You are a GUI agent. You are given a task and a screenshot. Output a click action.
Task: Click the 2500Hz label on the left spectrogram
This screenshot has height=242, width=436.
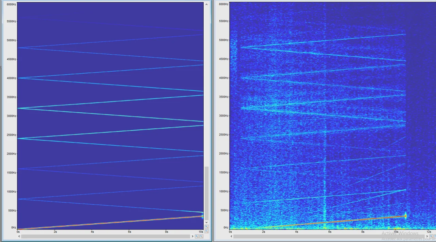point(11,135)
